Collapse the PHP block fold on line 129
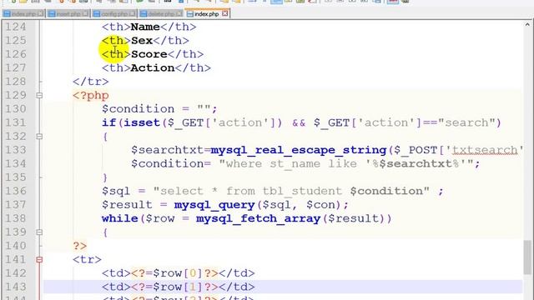Image resolution: width=534 pixels, height=300 pixels. point(39,95)
